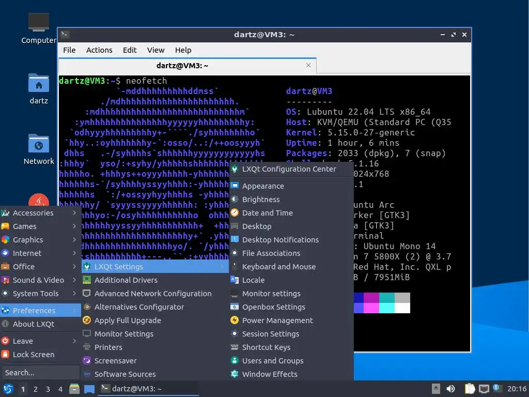
Task: Click volume speaker tray icon
Action: pyautogui.click(x=450, y=389)
